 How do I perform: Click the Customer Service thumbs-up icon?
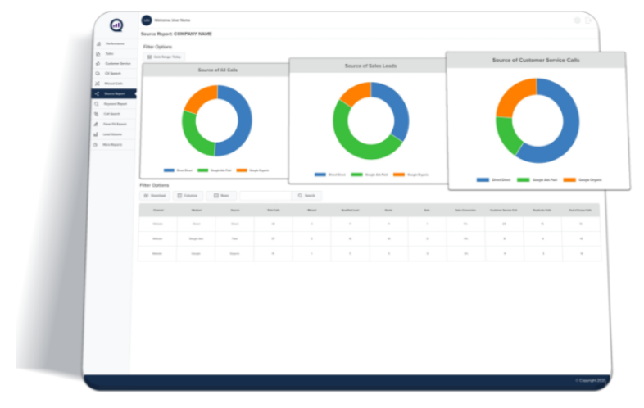point(98,63)
